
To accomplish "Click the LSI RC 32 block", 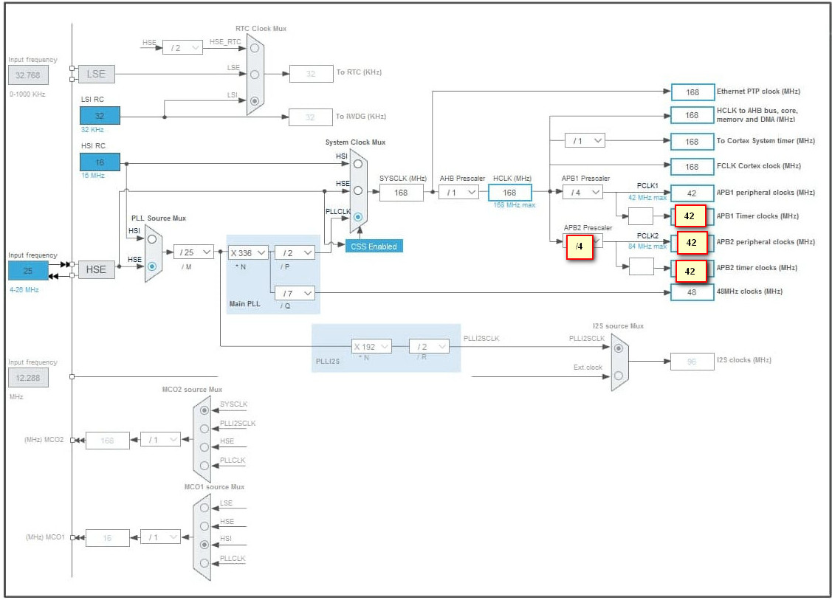I will pos(100,116).
